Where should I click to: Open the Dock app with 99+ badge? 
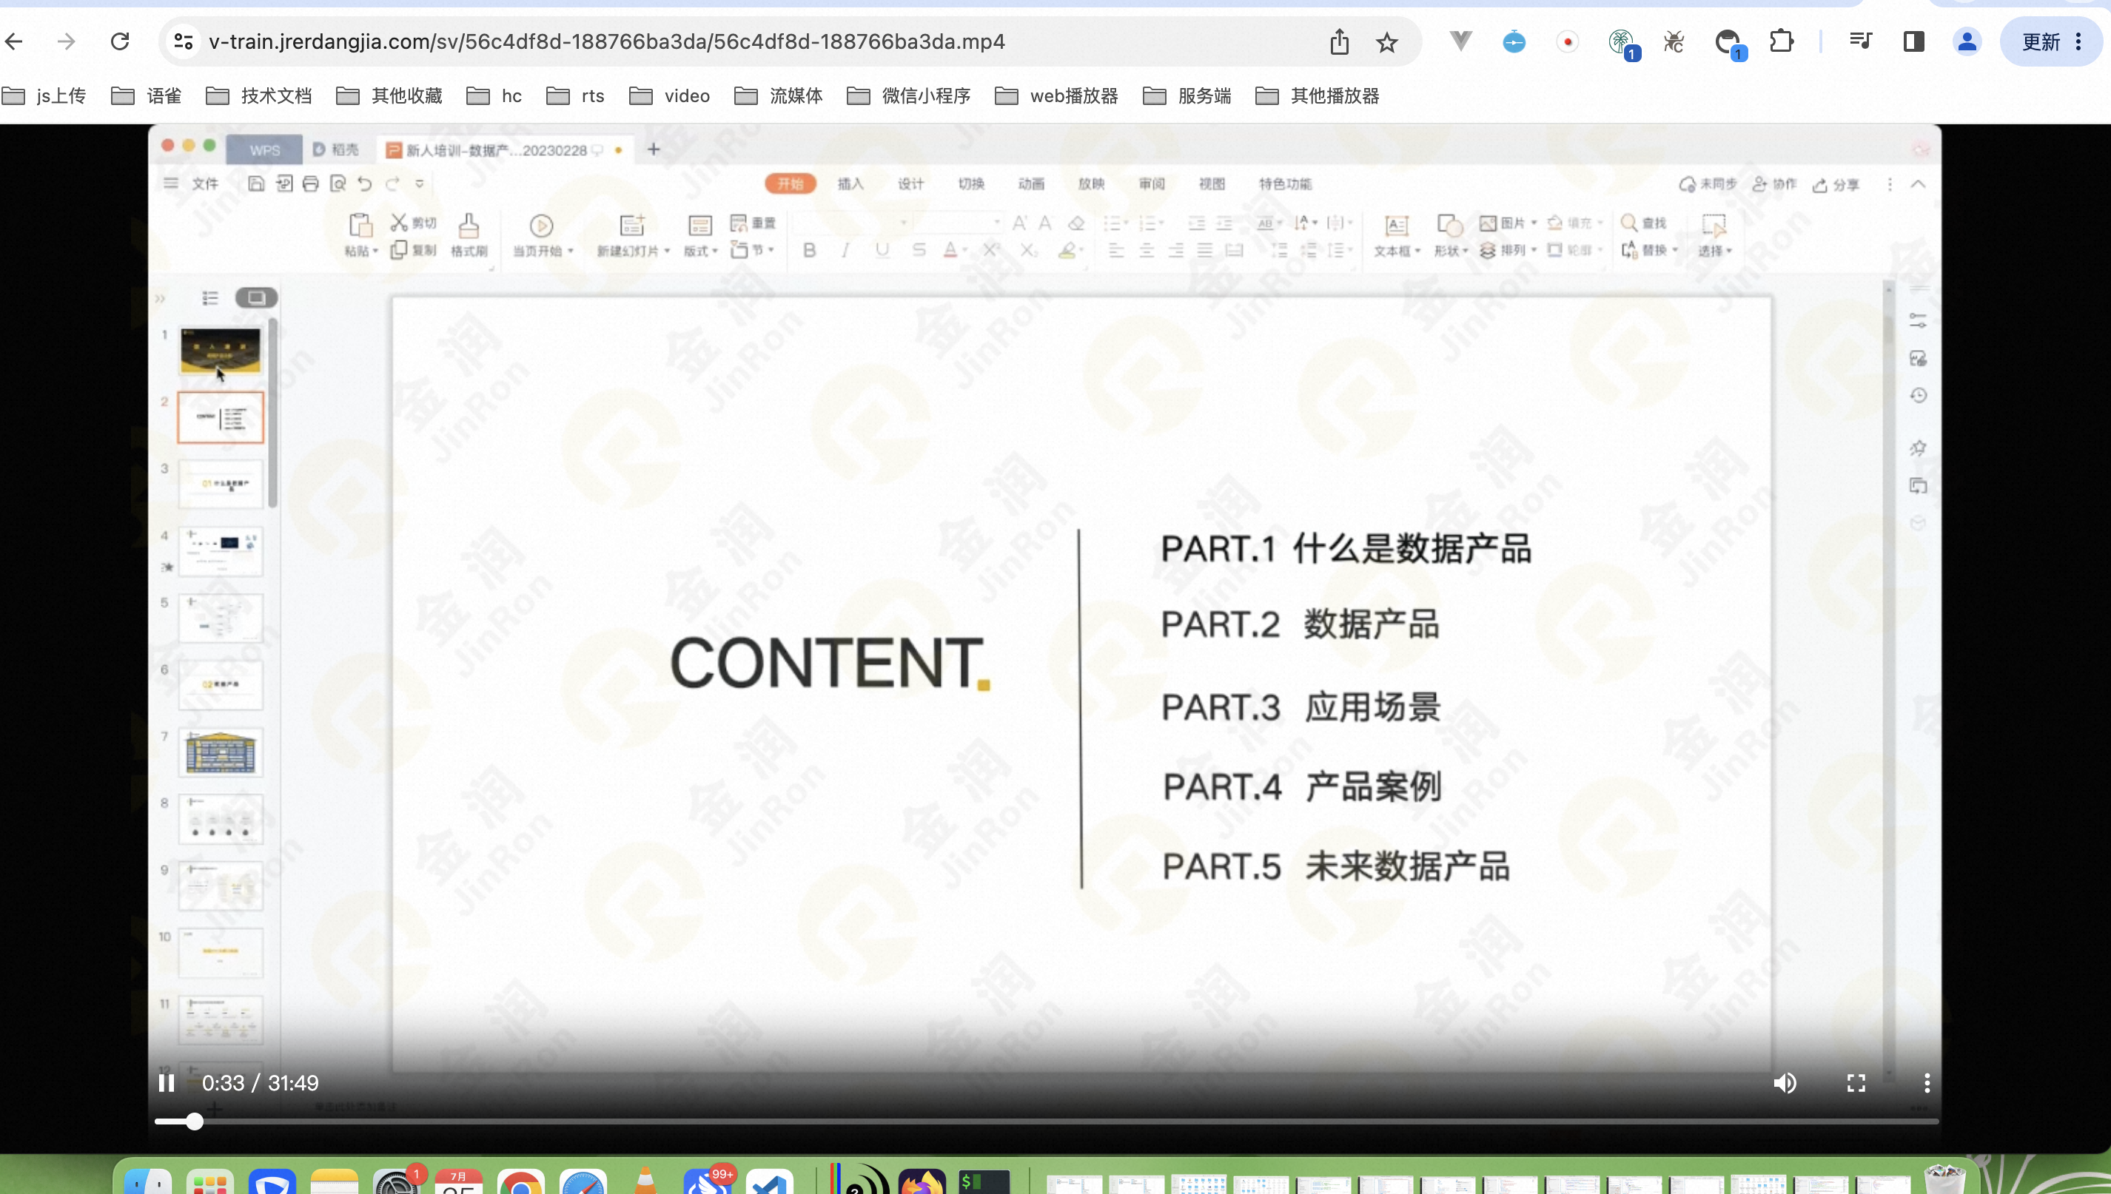coord(709,1181)
